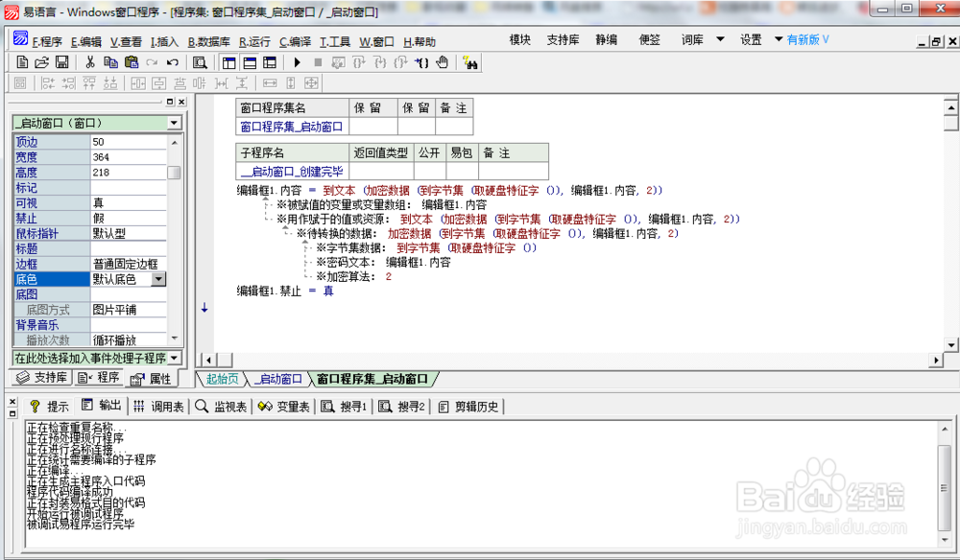
Task: Open the E.编辑 menu
Action: 86,41
